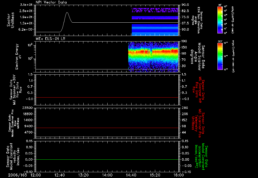Select the "NPI Vector Data" panel title
This screenshot has width=258, height=178.
pos(51,2)
